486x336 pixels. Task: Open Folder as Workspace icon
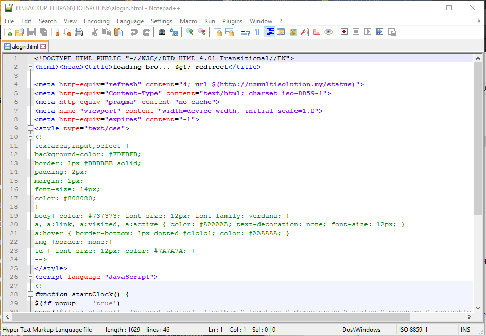[x=317, y=32]
